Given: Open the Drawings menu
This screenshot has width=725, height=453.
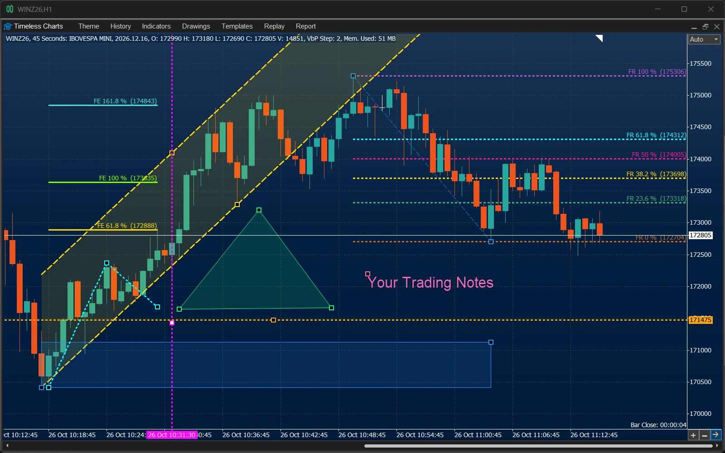Looking at the screenshot, I should [196, 26].
